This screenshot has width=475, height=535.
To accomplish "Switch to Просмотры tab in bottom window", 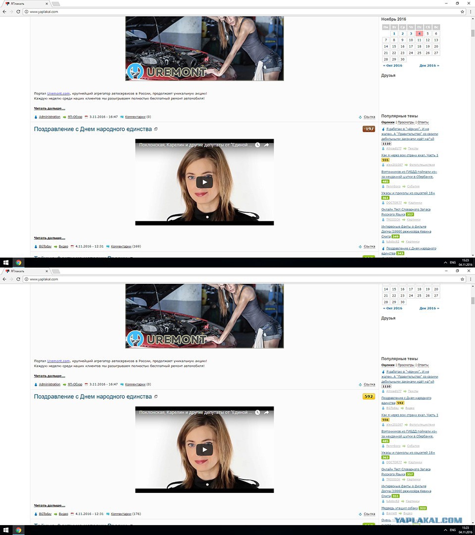I will point(406,365).
